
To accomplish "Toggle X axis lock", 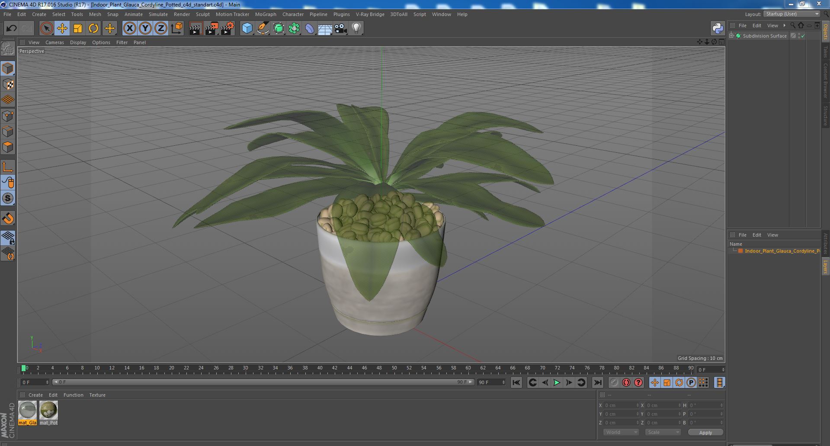I will [x=129, y=29].
